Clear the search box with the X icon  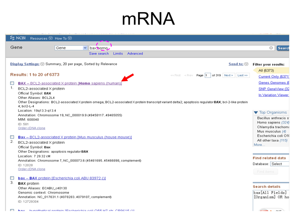coord(271,48)
